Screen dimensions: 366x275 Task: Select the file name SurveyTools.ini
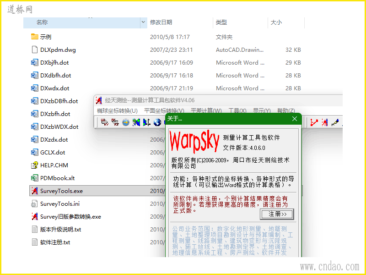pyautogui.click(x=60, y=204)
